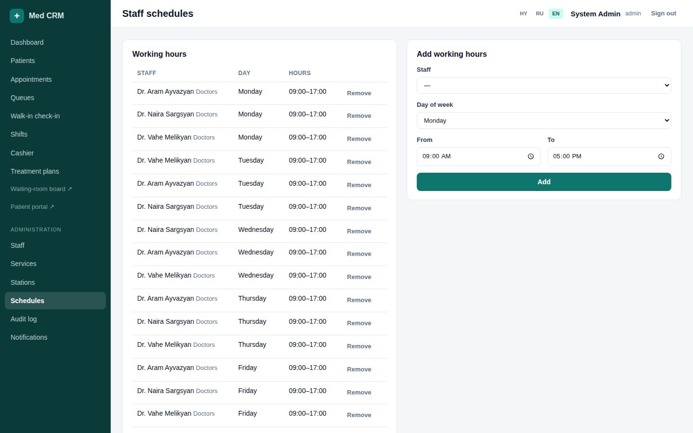Click the System Admin user name
The height and width of the screenshot is (433, 693).
point(595,14)
